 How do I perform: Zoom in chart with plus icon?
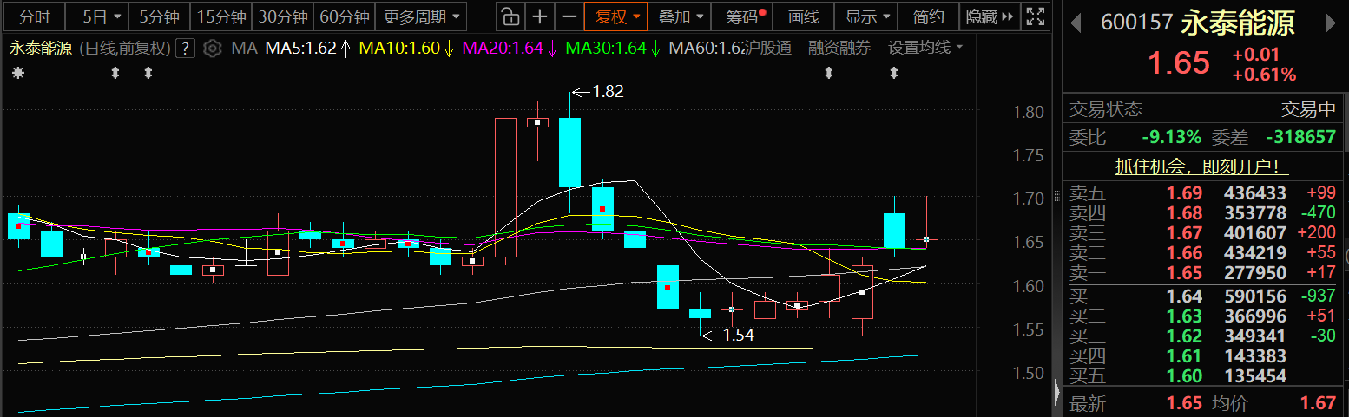coord(540,16)
